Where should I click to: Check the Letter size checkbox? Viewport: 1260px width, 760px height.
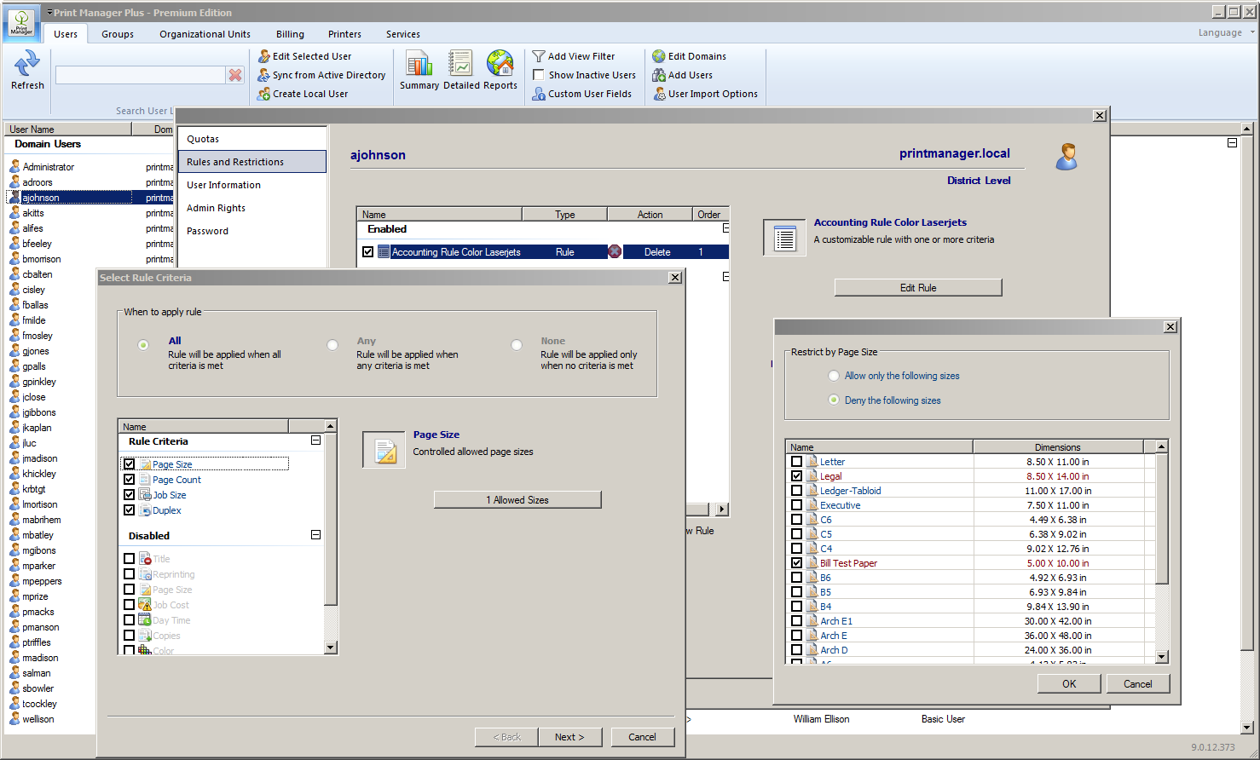pyautogui.click(x=796, y=462)
